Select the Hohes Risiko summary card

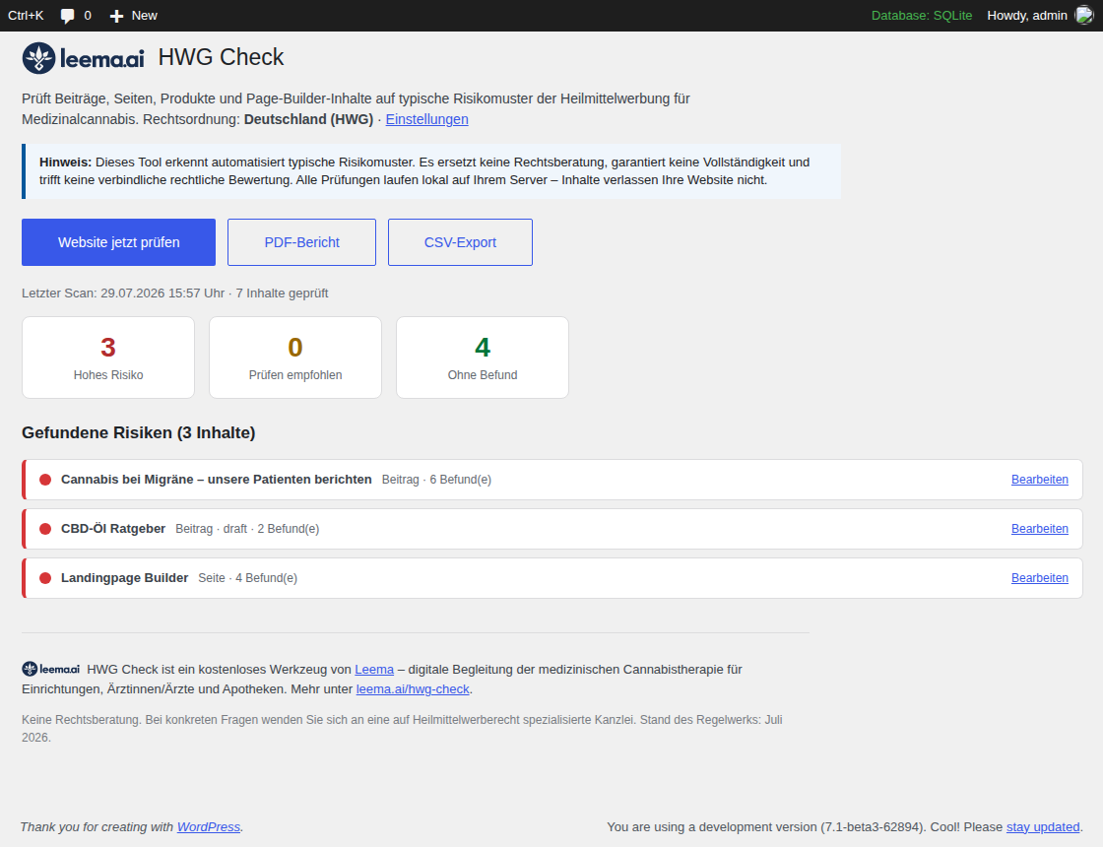[108, 358]
